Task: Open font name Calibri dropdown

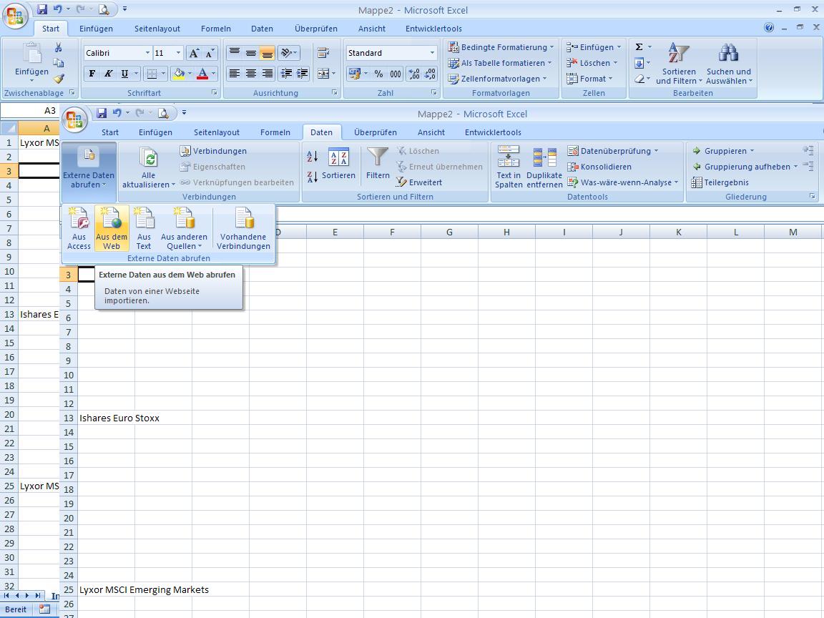Action: pos(147,53)
